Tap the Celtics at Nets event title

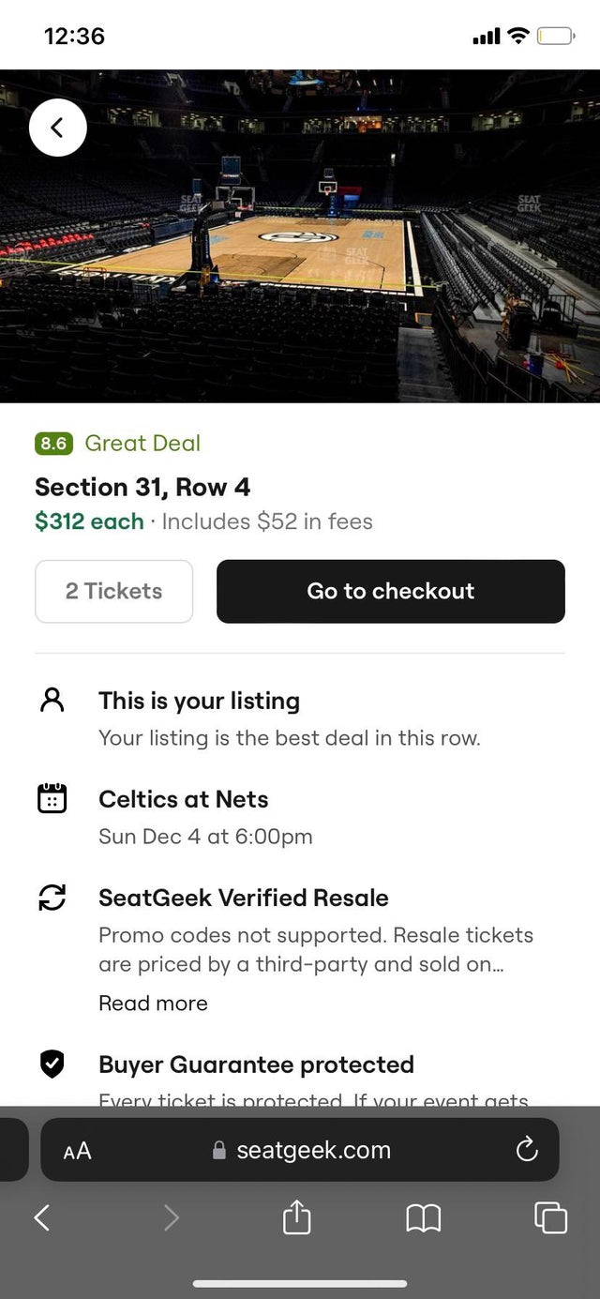click(184, 799)
